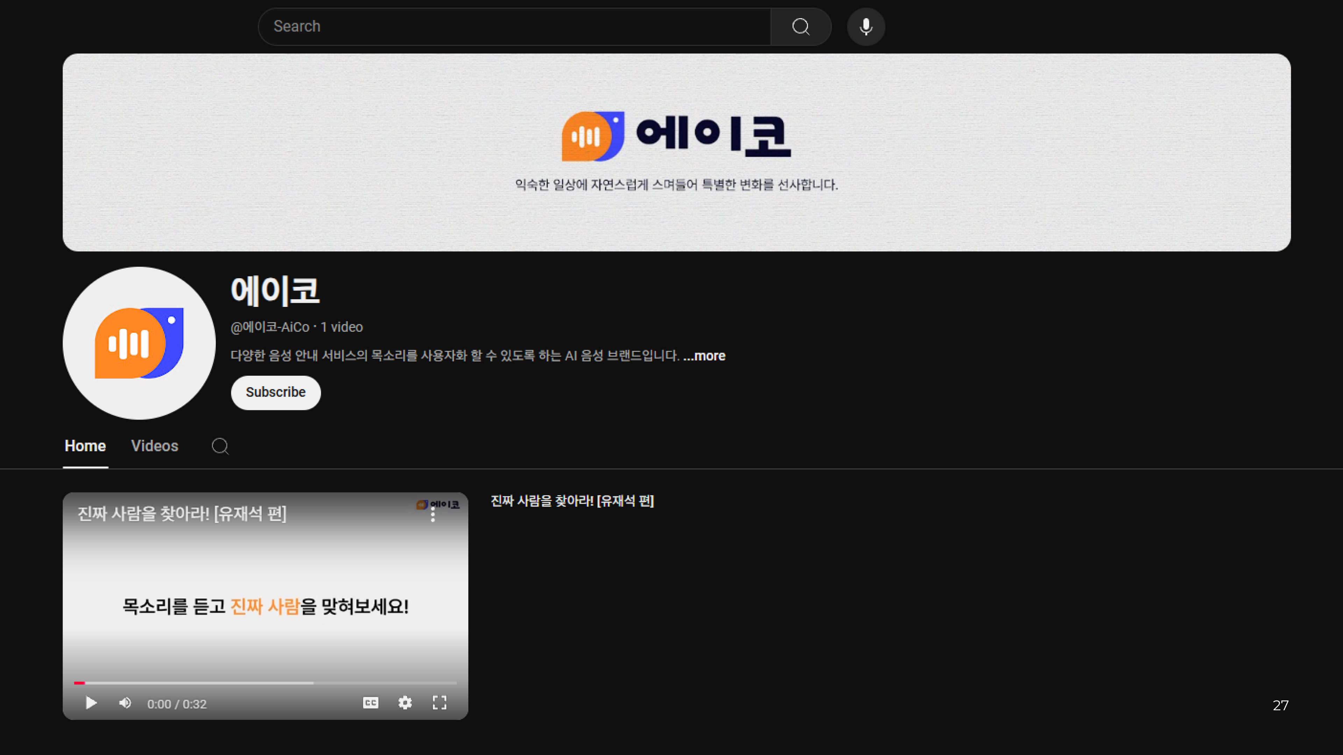The image size is (1343, 755).
Task: Toggle playback with the play button
Action: (x=91, y=703)
